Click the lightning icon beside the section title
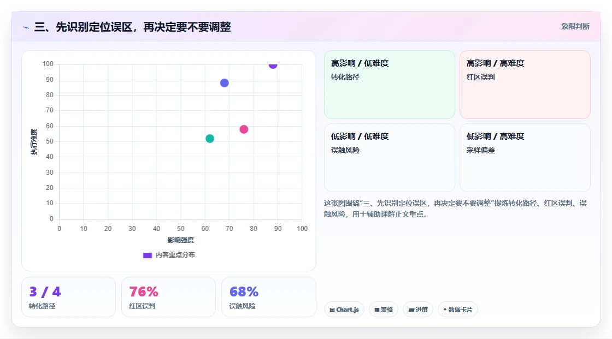Screen dimensions: 612x339 click(26, 27)
